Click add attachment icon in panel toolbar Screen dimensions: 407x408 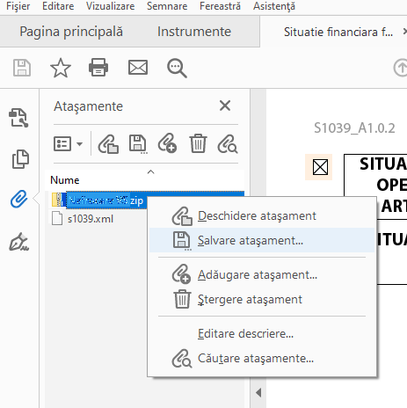tap(167, 143)
